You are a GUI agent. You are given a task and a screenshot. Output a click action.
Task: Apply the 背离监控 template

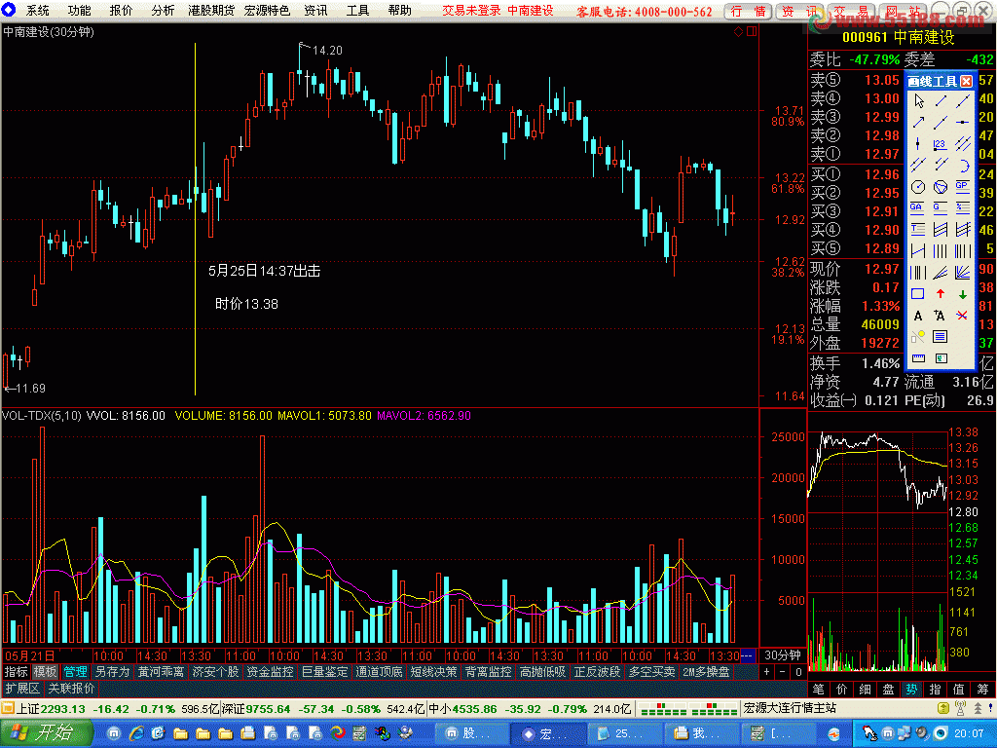tap(489, 672)
